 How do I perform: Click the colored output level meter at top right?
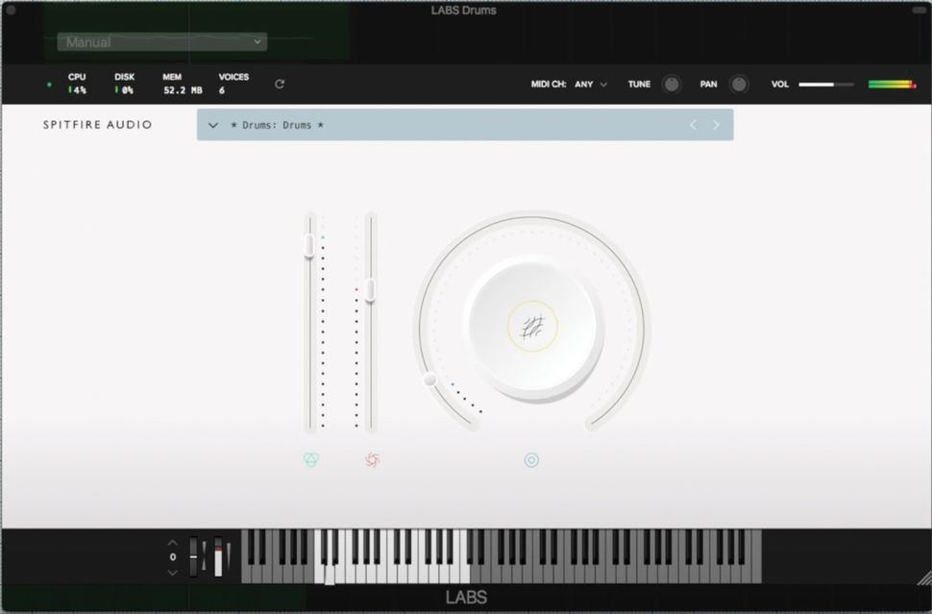[x=890, y=84]
